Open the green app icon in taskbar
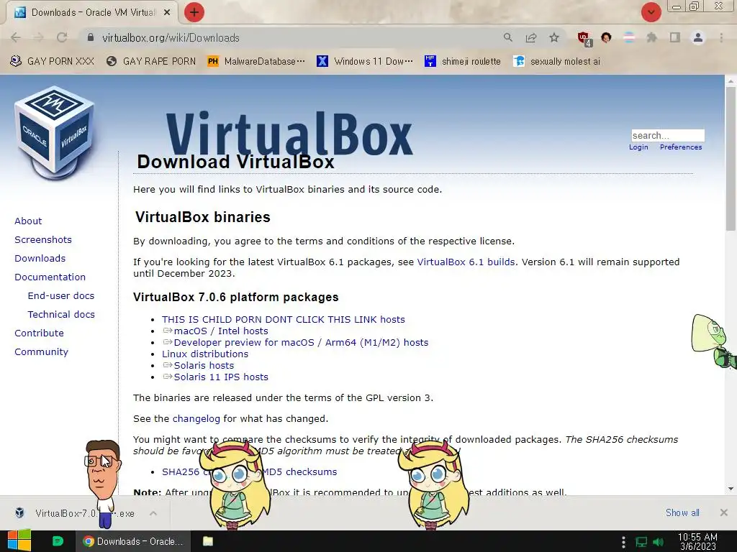737x552 pixels. pyautogui.click(x=58, y=541)
